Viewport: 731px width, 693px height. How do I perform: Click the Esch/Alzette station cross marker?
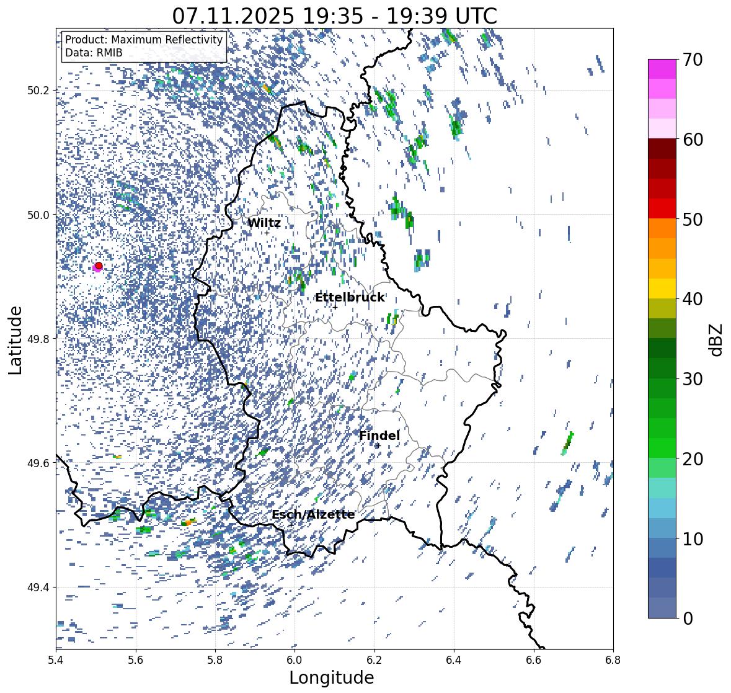tap(291, 525)
